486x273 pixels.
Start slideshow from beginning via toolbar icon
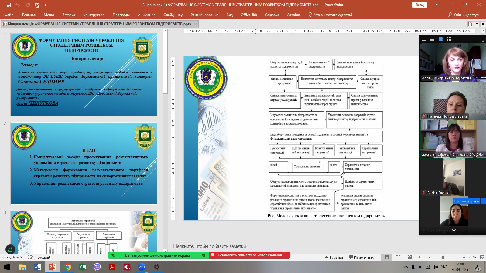(37, 5)
